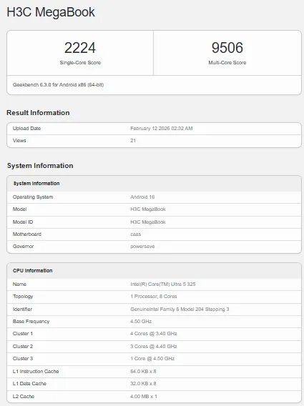304x406 pixels.
Task: Select the 32.0 KB x 8 value
Action: pyautogui.click(x=143, y=383)
